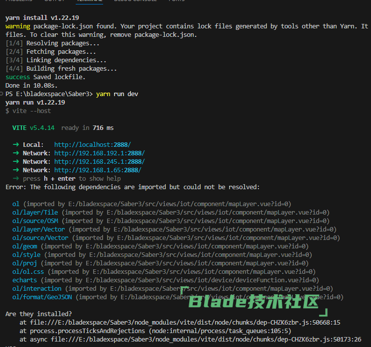Click the module name 'ol/source/OSM'
371x347 pixels.
pos(35,221)
